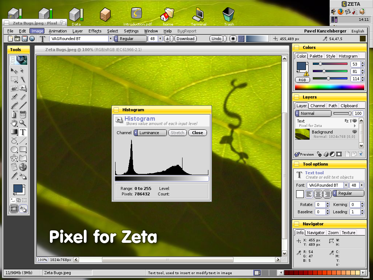Click the save floppy disk icon
This screenshot has height=280, width=373.
(x=24, y=39)
